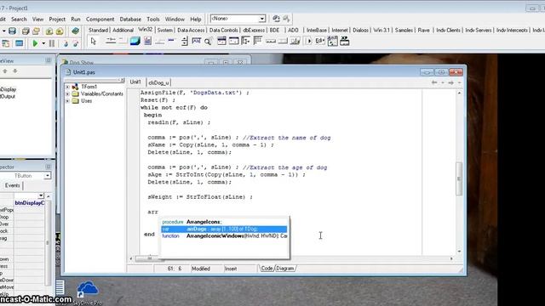Navigate forward with editor right arrow

click(x=450, y=82)
